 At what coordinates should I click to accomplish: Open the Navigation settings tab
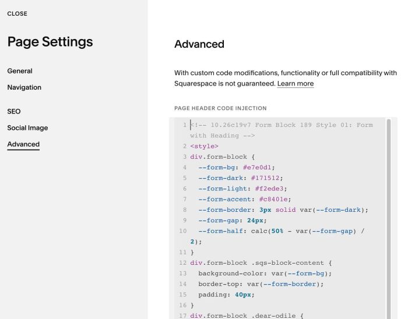[x=24, y=87]
